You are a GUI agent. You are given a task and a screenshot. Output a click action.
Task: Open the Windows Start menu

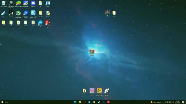pyautogui.click(x=2, y=102)
